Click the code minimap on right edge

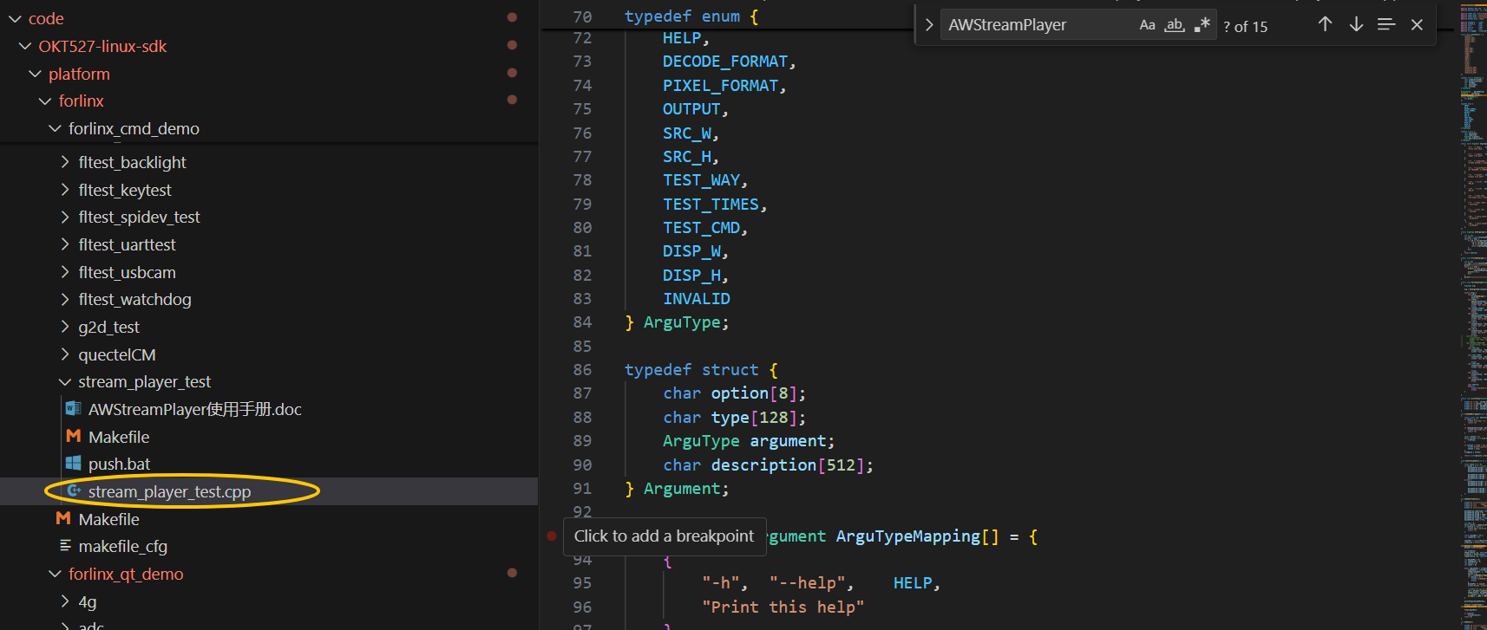coord(1472,315)
